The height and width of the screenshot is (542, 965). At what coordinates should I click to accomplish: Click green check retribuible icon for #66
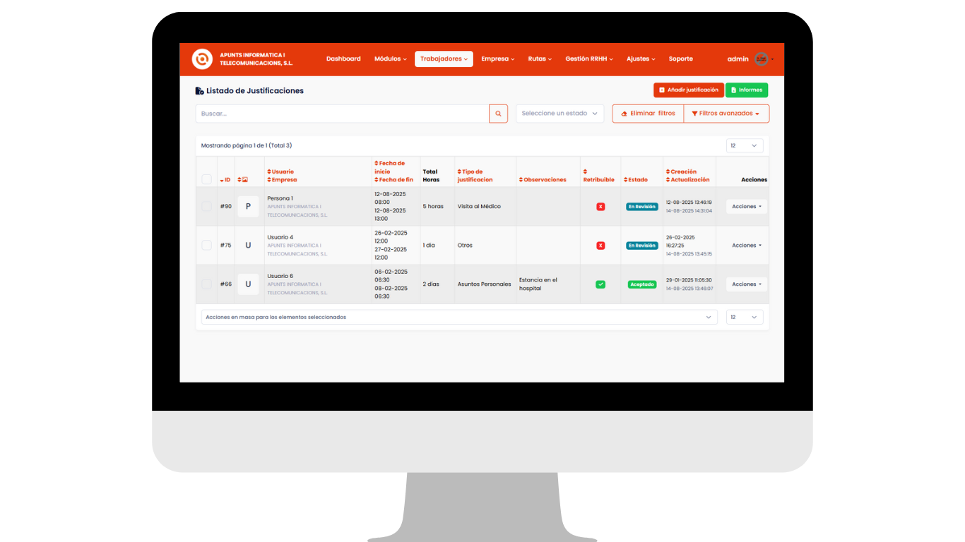[600, 284]
